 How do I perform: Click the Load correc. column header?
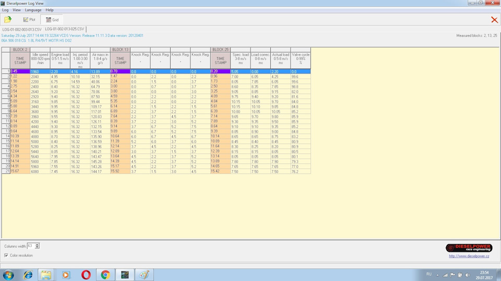click(260, 60)
